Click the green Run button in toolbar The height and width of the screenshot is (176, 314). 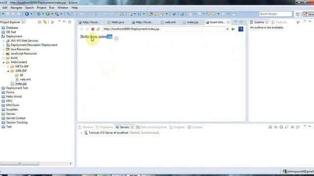pyautogui.click(x=48, y=14)
